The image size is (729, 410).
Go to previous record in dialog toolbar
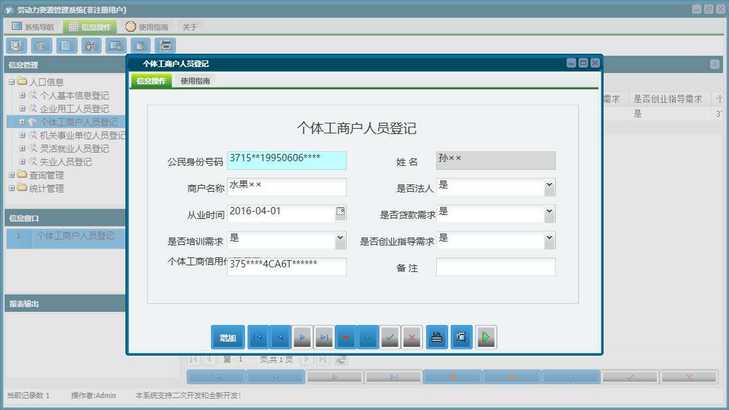tap(280, 338)
